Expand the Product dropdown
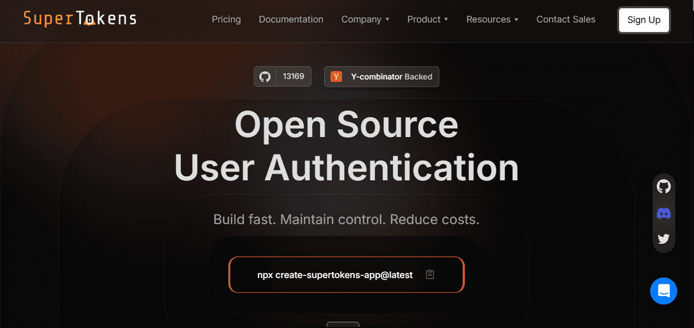Screen dimensions: 694x328 428,19
